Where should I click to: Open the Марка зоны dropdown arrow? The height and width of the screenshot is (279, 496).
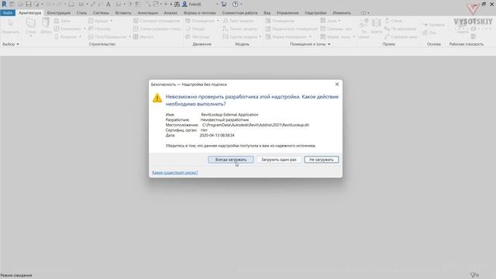[353, 36]
